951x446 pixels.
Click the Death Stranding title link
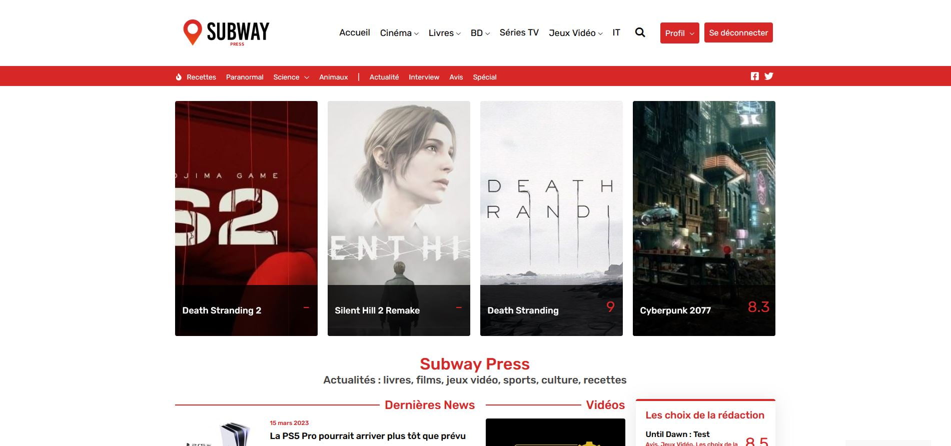point(523,310)
